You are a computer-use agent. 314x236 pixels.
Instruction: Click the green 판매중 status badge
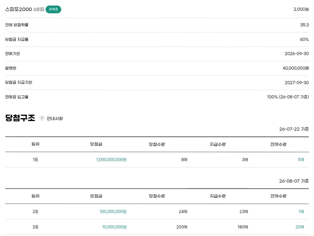pos(53,9)
